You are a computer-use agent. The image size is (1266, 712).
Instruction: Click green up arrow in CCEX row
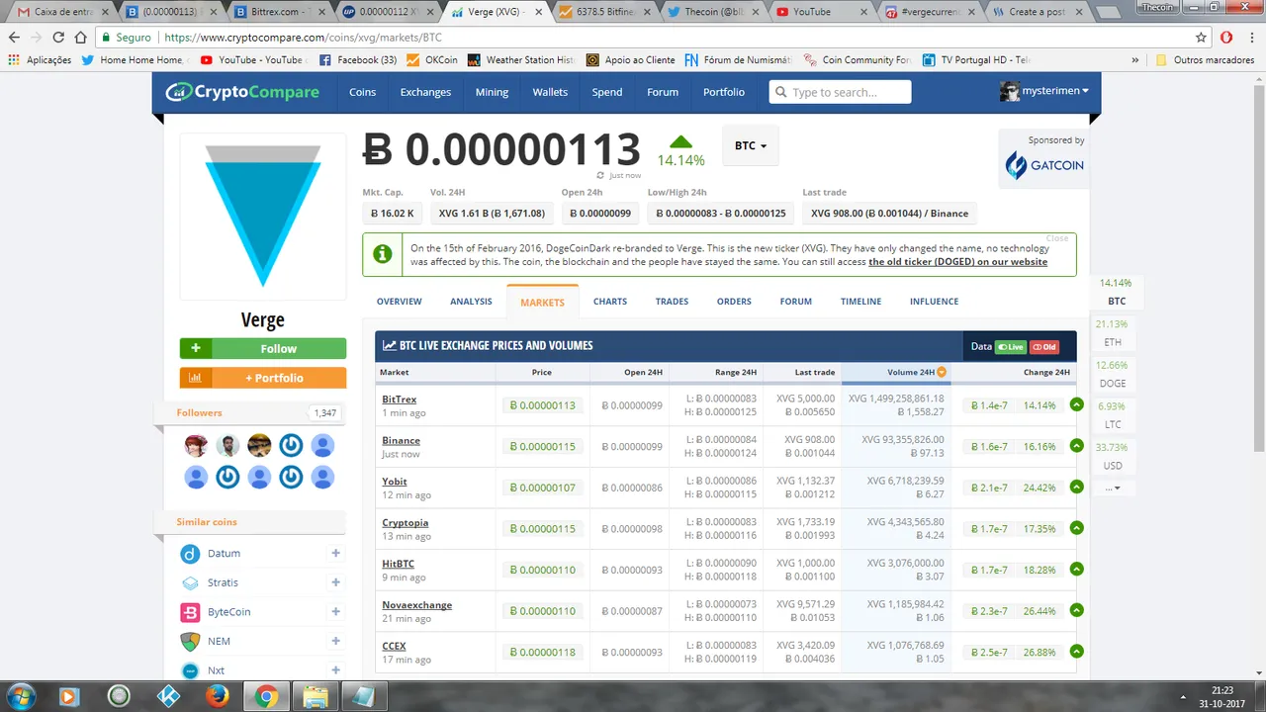[1077, 651]
